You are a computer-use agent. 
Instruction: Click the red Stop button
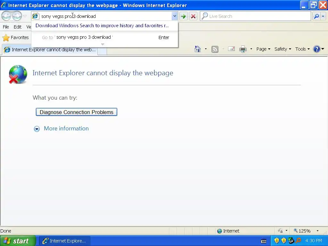tap(193, 16)
